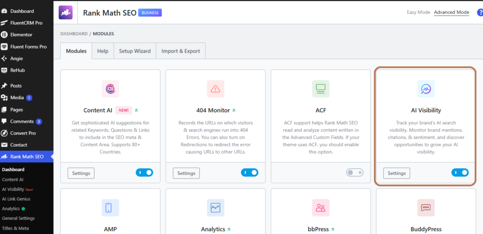Open Dashboard under Rank Math submenu
The height and width of the screenshot is (234, 483).
(13, 170)
